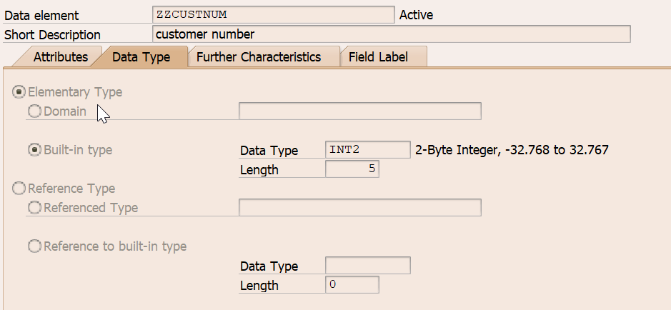Click the Domain input field
Image resolution: width=671 pixels, height=310 pixels.
pyautogui.click(x=360, y=111)
